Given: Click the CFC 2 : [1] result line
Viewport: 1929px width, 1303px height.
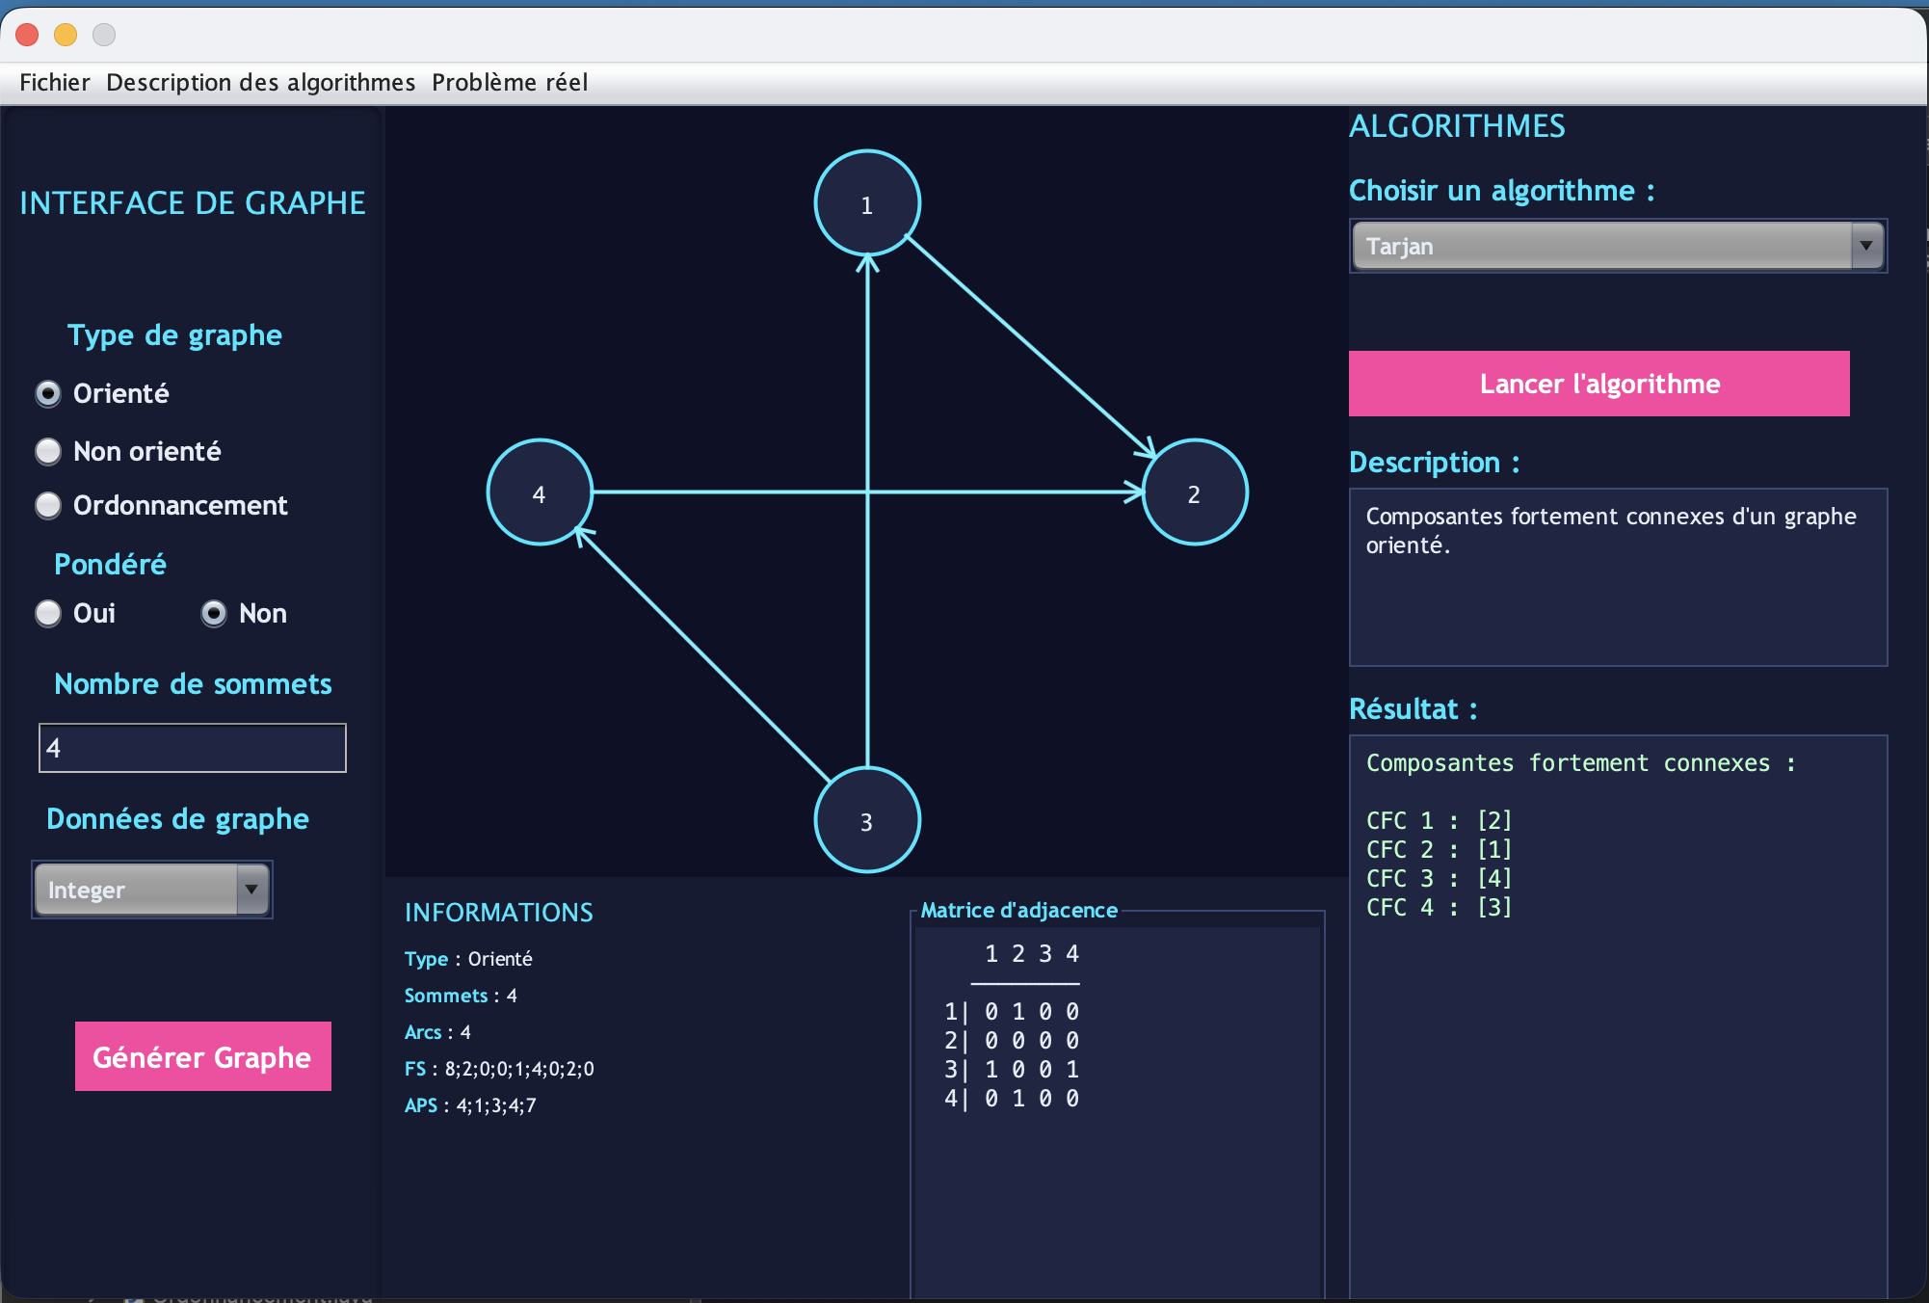Looking at the screenshot, I should (x=1440, y=849).
